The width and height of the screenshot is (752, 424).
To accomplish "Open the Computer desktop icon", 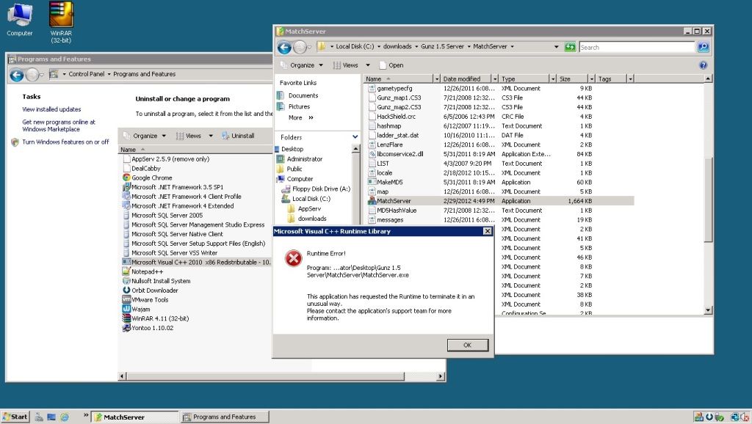I will [19, 14].
